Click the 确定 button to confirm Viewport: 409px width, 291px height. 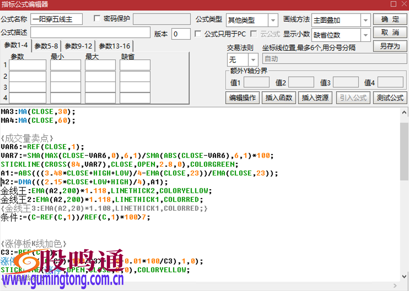tap(390, 19)
